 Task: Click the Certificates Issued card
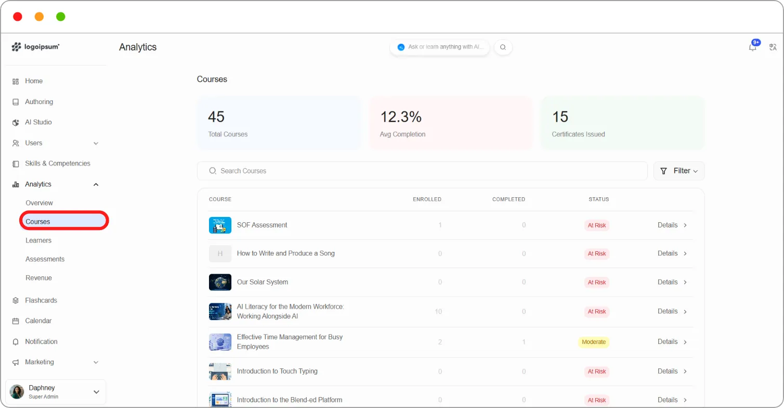(623, 123)
